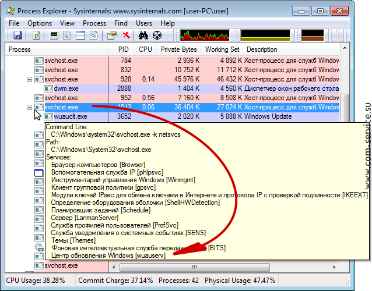Viewport: 372px width, 291px height.
Task: Click the CPU Usage status bar entry
Action: click(x=36, y=281)
